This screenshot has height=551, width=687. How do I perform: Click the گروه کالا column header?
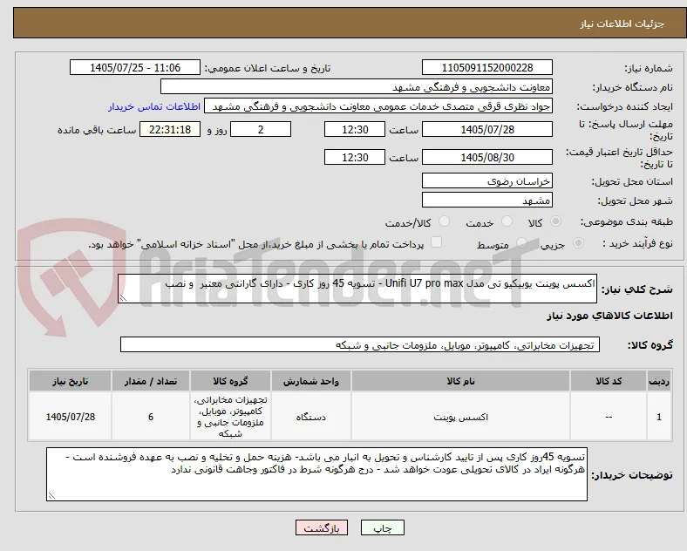click(x=230, y=381)
